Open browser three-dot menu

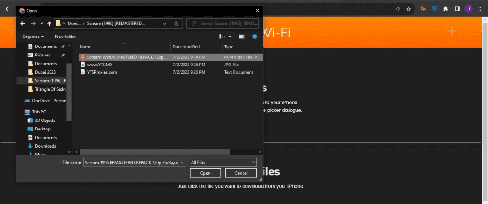pos(480,9)
